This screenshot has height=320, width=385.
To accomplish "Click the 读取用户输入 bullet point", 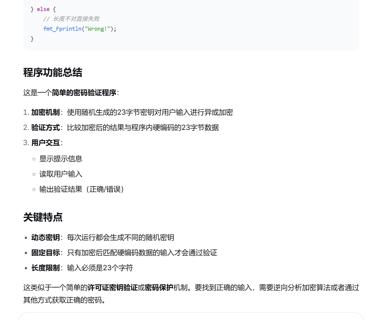I will [61, 174].
